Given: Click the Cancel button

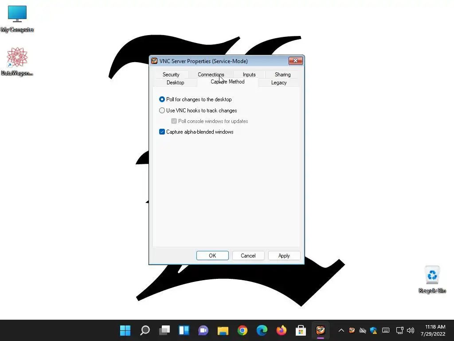Looking at the screenshot, I should [248, 255].
